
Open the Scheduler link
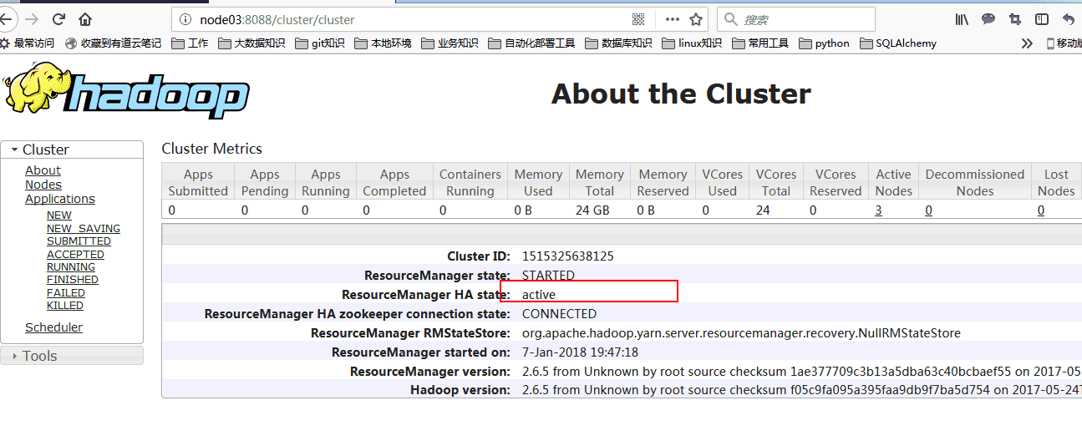point(53,327)
